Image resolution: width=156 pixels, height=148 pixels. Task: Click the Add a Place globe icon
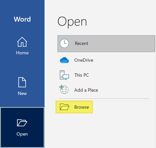[x=64, y=90]
